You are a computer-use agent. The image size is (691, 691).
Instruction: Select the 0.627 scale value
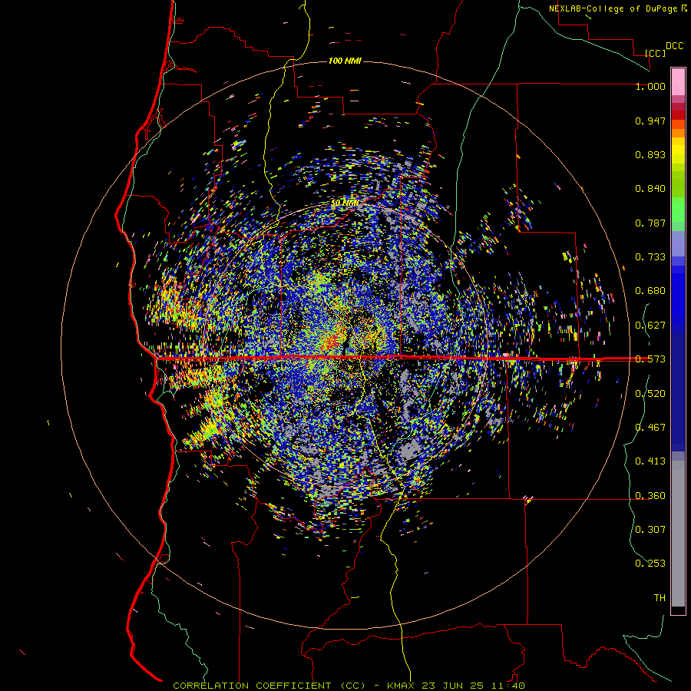pyautogui.click(x=650, y=326)
